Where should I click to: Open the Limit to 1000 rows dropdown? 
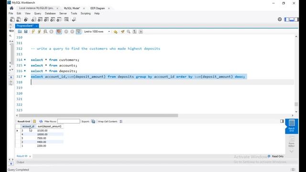click(97, 32)
